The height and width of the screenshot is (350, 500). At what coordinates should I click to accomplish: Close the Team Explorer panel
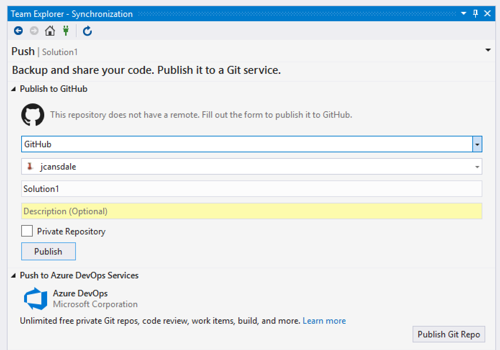click(487, 14)
